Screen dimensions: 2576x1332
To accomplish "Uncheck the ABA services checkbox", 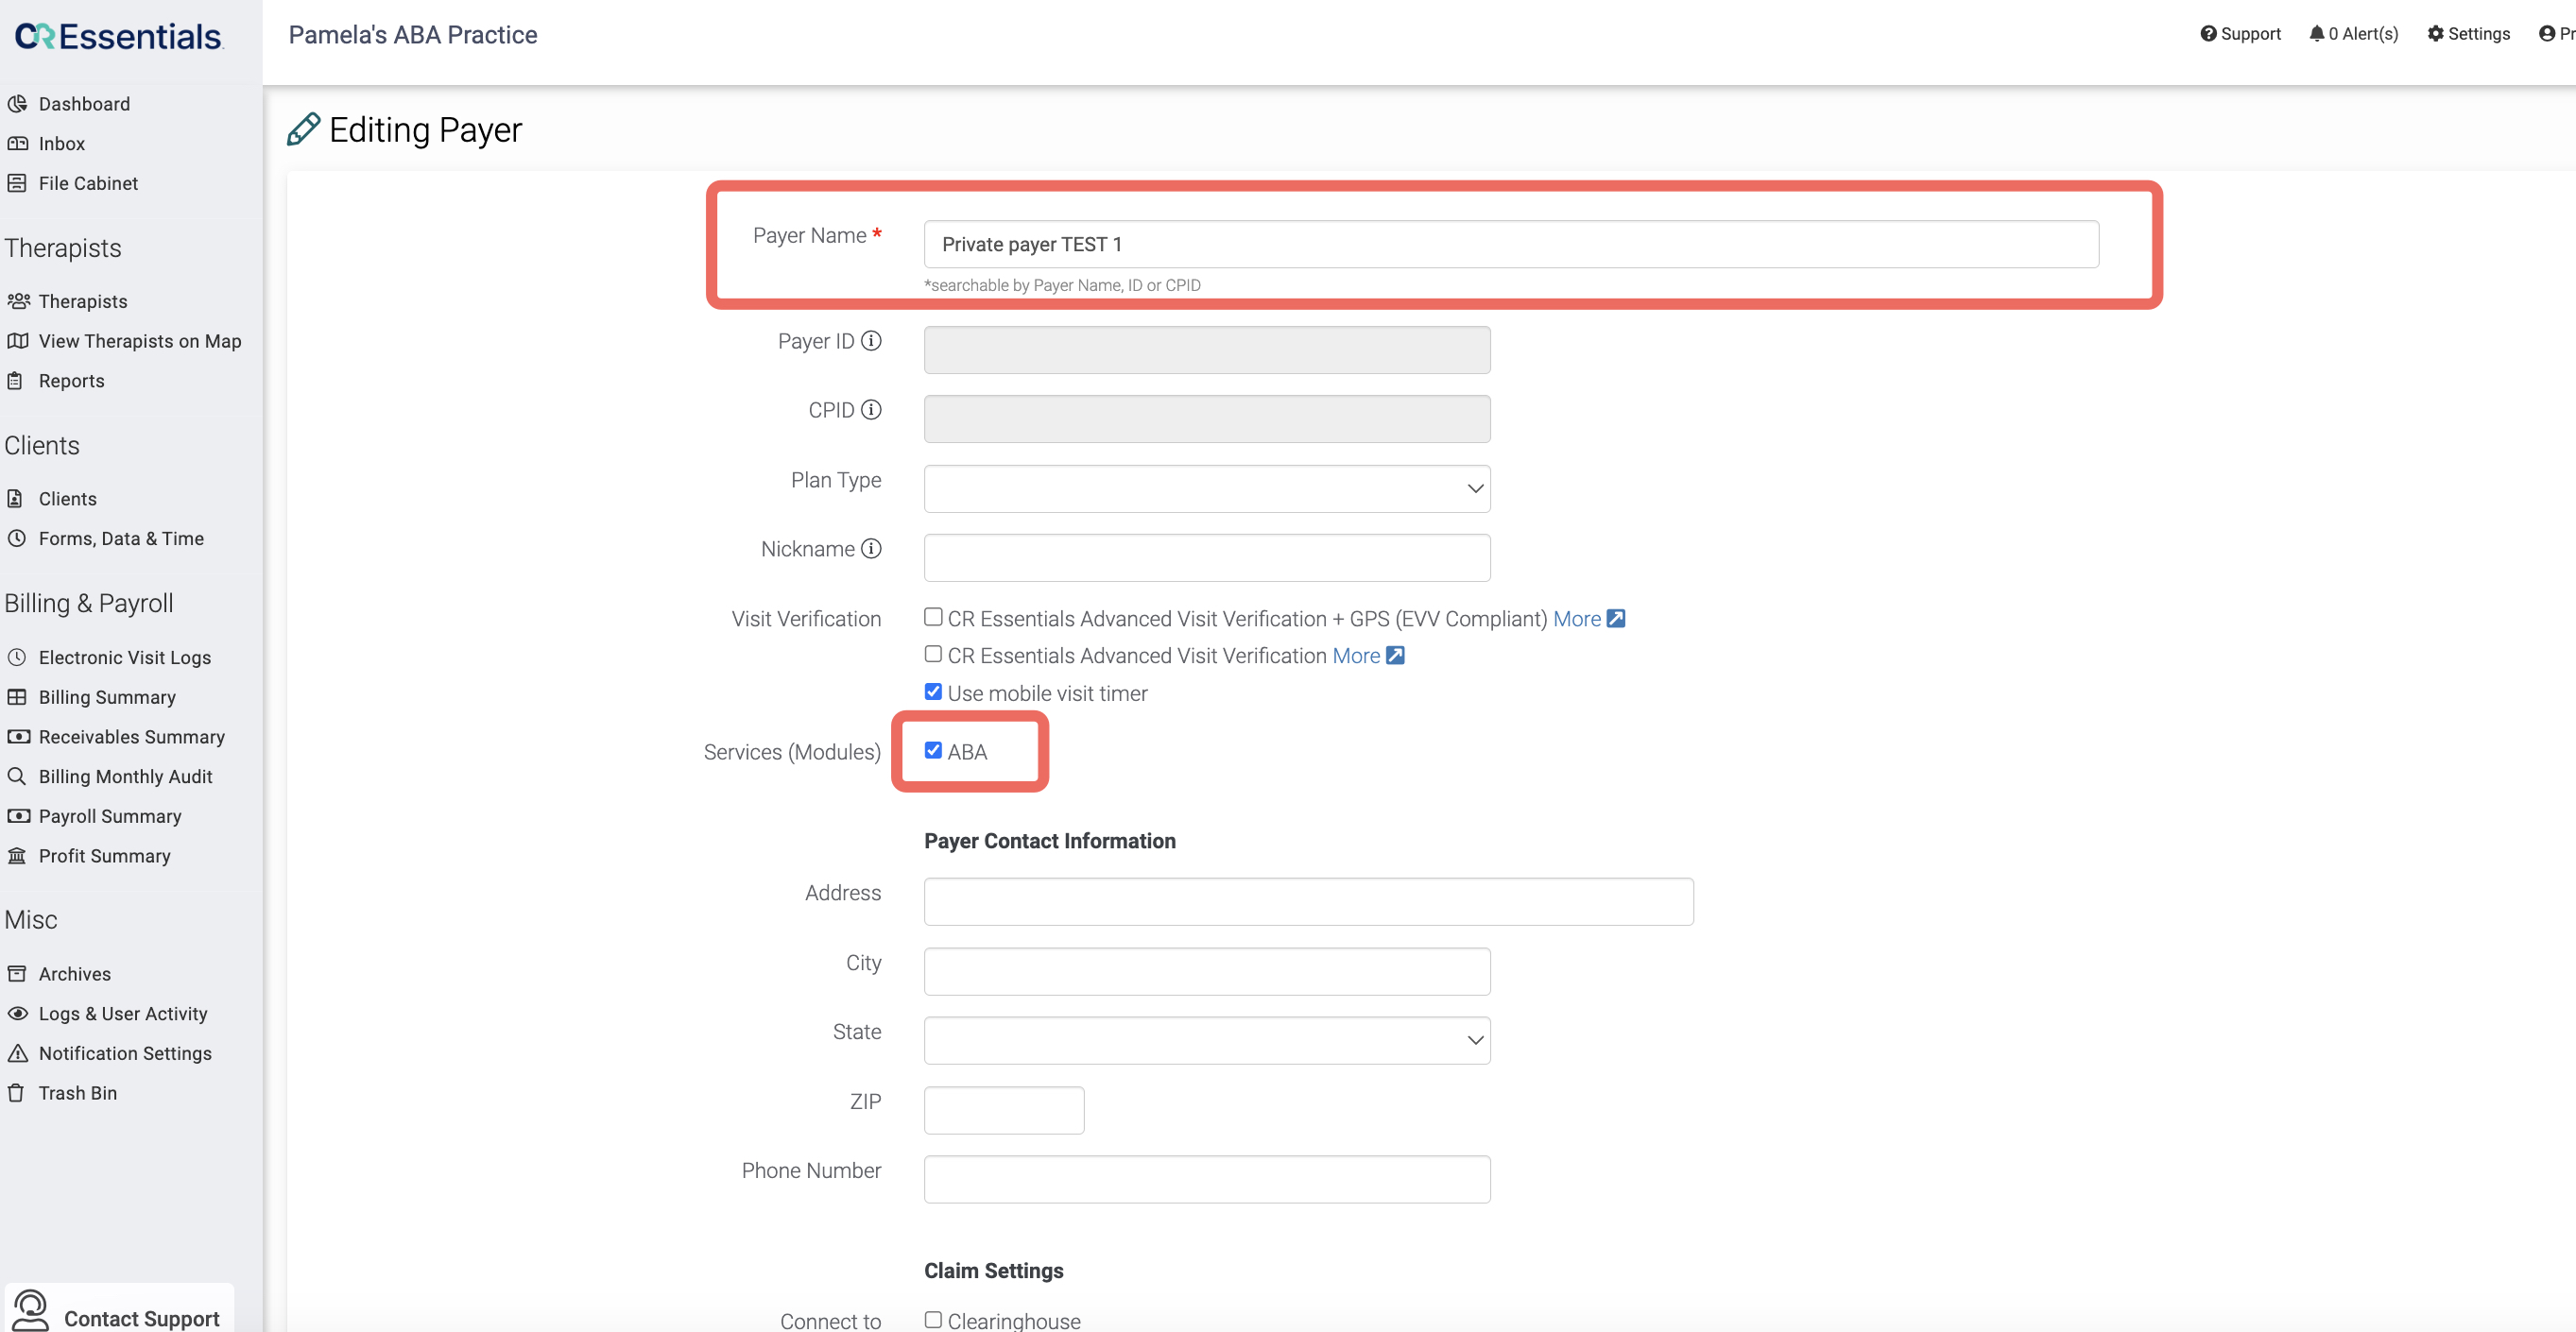I will point(933,751).
